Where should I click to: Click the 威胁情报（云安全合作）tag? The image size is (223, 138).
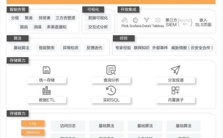[x=192, y=48]
